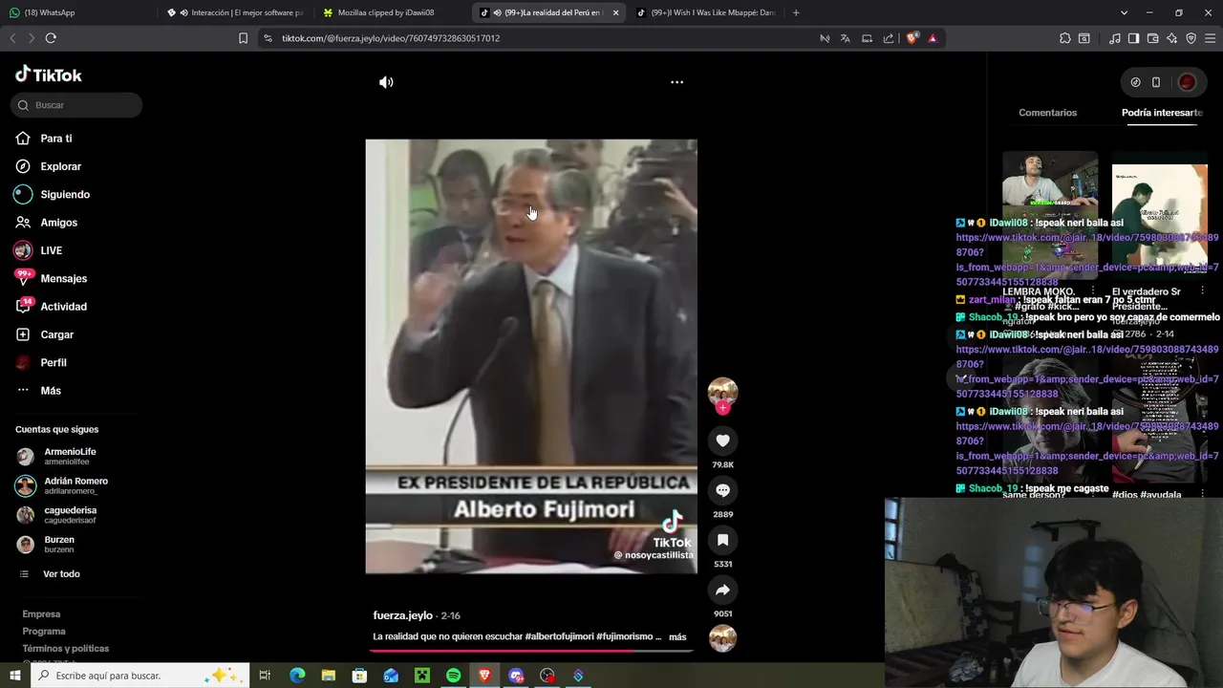Image resolution: width=1223 pixels, height=688 pixels.
Task: Switch to the WhatsApp browser tab
Action: [x=76, y=12]
